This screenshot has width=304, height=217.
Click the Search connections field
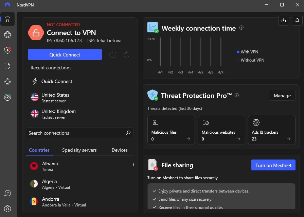(80, 133)
